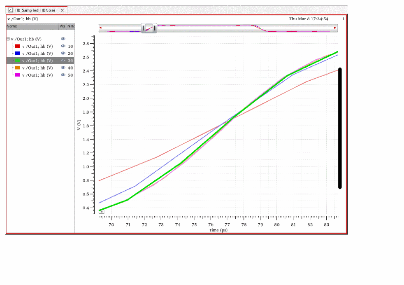Click the zoom window handle on overview bar
This screenshot has width=404, height=285.
coord(149,28)
